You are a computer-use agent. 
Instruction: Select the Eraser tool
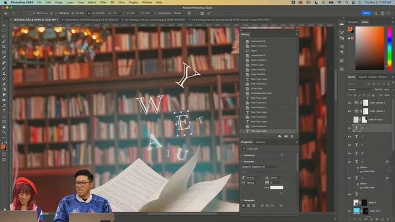[4, 84]
